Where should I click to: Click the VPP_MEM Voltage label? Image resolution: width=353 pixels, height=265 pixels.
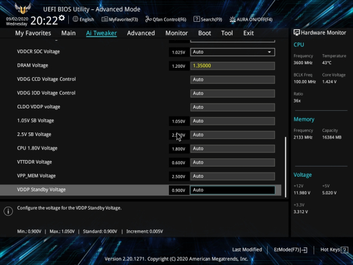pyautogui.click(x=36, y=175)
